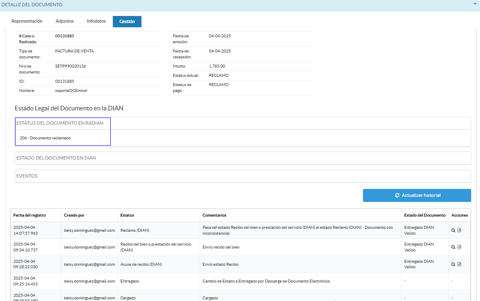Click refresh icon in Actualizar historial button
The height and width of the screenshot is (301, 480).
coord(397,195)
